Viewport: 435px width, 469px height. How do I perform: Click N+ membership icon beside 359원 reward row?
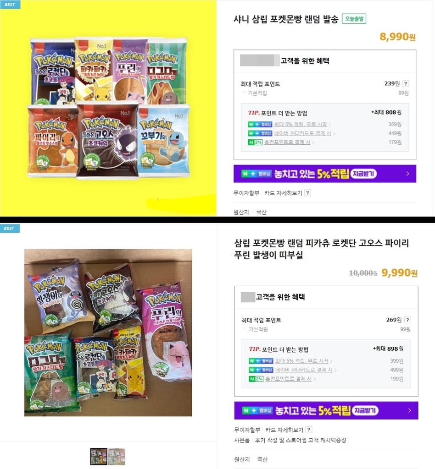click(x=260, y=125)
